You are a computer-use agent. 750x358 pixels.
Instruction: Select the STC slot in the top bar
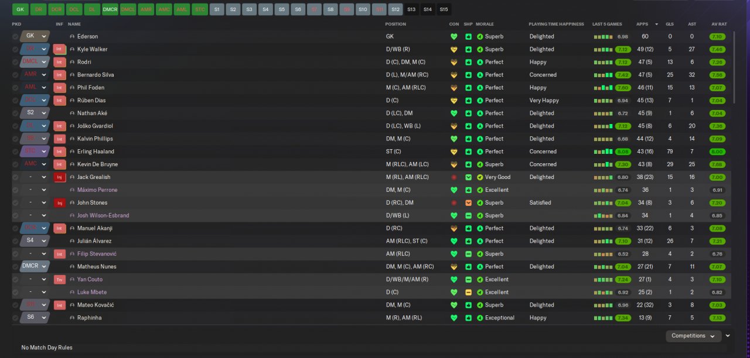point(200,9)
